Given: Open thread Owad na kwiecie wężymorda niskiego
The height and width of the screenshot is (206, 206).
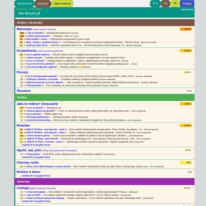Looking at the screenshot, I should [46, 198].
